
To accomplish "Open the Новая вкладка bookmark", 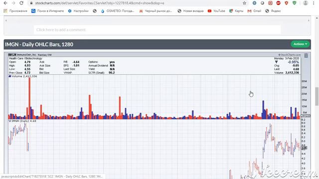I will (190, 11).
